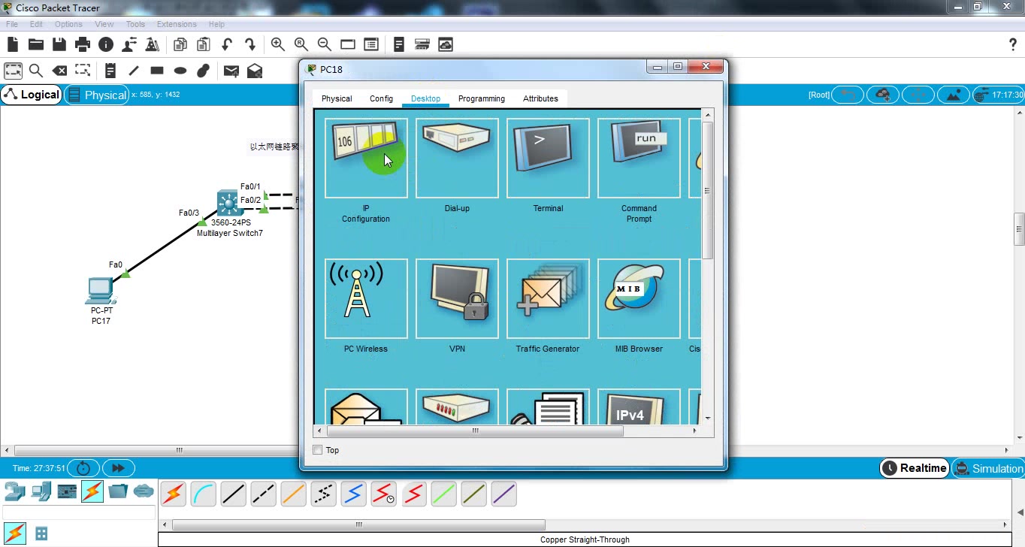This screenshot has height=547, width=1025.
Task: Save the network with floppy icon
Action: coord(59,45)
